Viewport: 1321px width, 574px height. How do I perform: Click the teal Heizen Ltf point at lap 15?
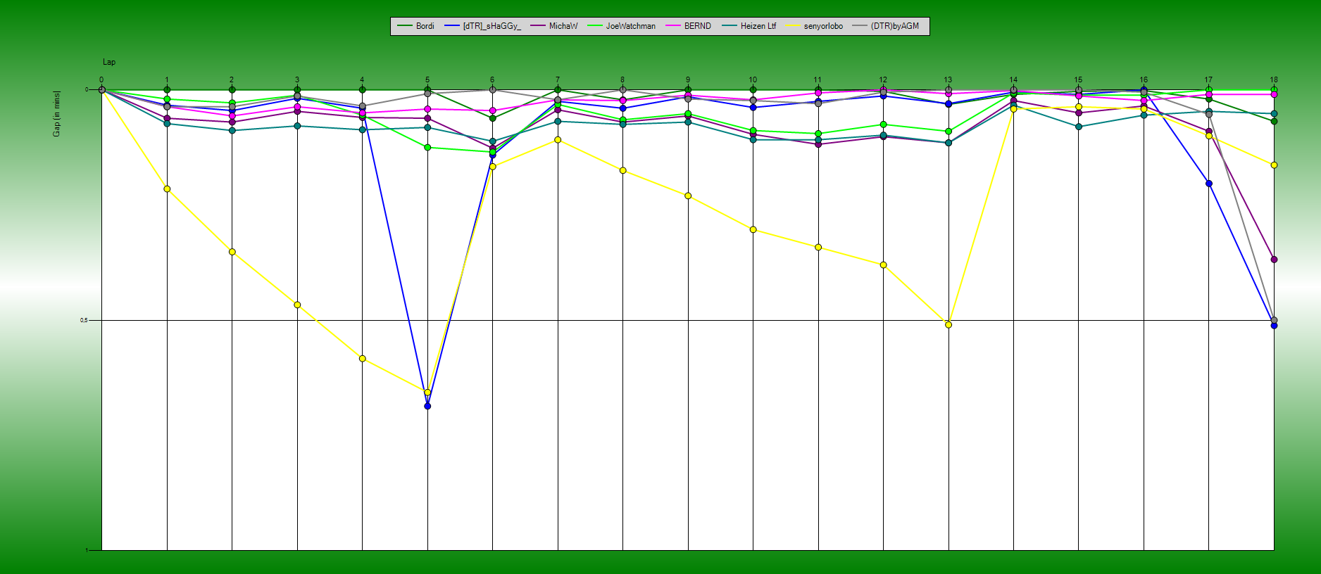[1079, 127]
